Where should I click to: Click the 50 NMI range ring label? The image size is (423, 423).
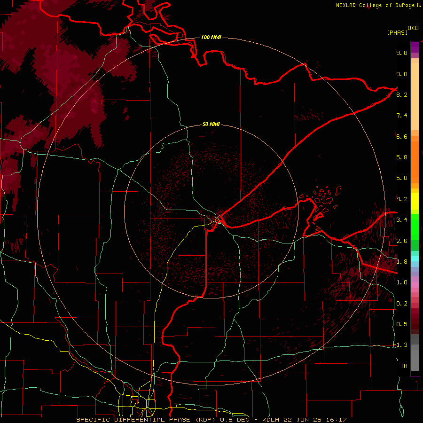click(211, 125)
